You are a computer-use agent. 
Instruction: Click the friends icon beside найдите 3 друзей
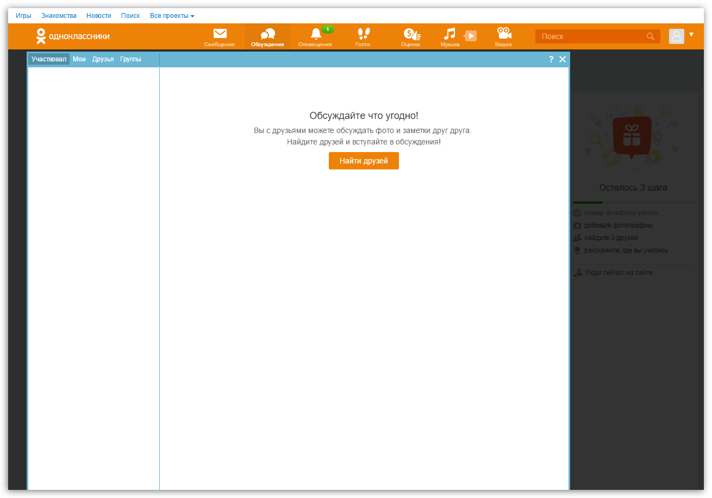(577, 238)
